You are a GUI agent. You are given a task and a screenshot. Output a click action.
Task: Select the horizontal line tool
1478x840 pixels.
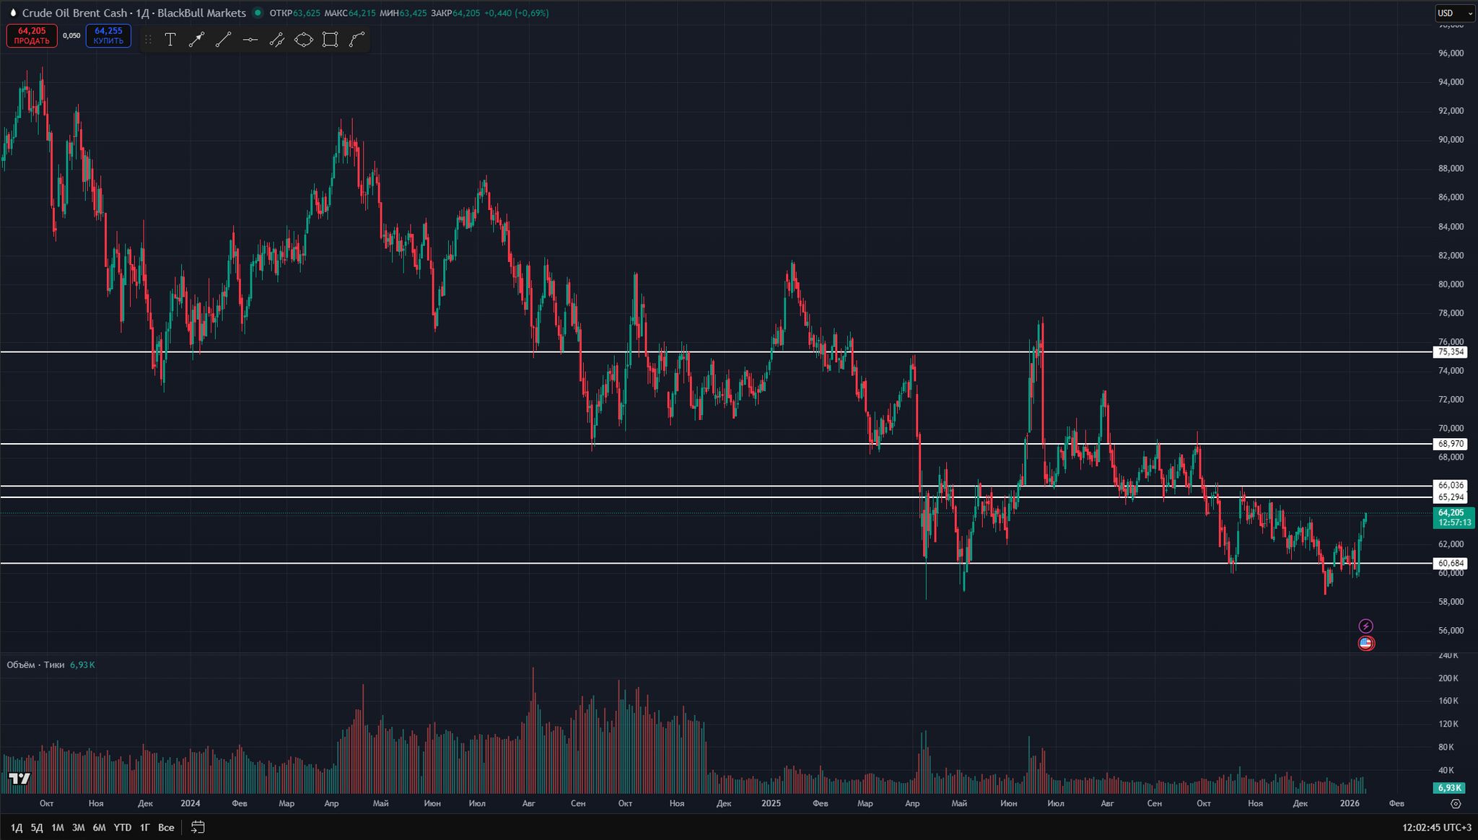point(250,40)
